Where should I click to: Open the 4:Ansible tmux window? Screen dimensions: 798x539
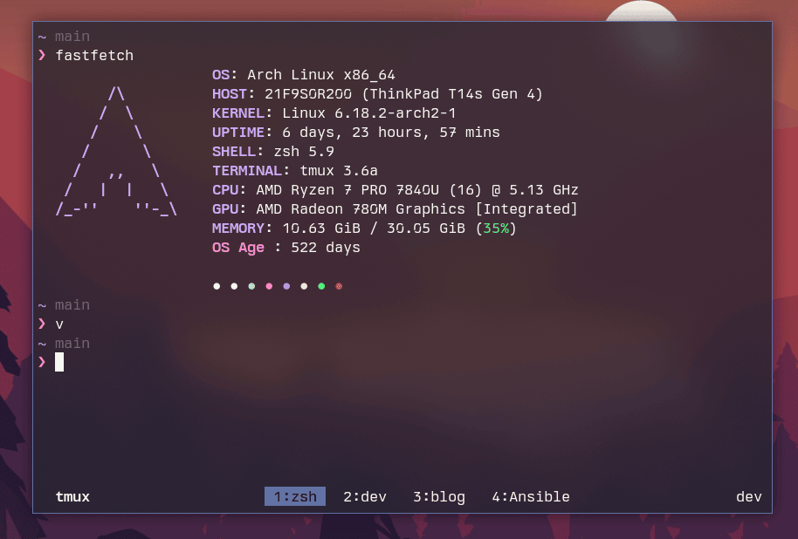click(x=533, y=496)
